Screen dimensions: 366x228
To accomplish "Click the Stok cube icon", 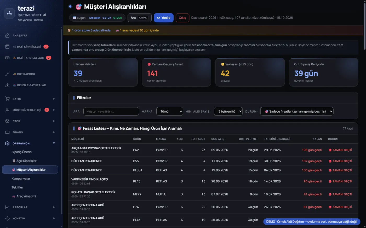I will tap(7, 121).
